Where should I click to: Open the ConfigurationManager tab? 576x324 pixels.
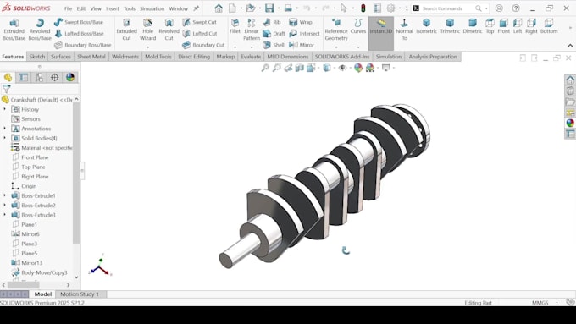(39, 77)
